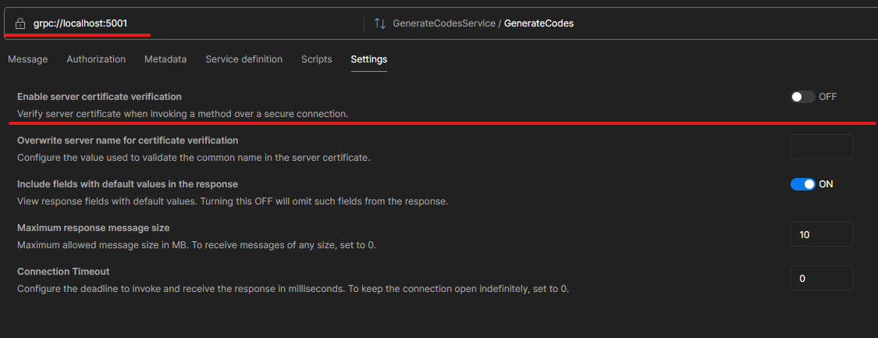Image resolution: width=878 pixels, height=338 pixels.
Task: Click the lock icon beside the server URL
Action: coord(20,23)
